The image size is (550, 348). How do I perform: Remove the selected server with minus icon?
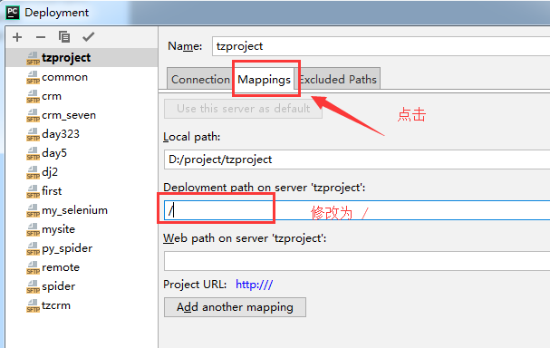(x=41, y=37)
